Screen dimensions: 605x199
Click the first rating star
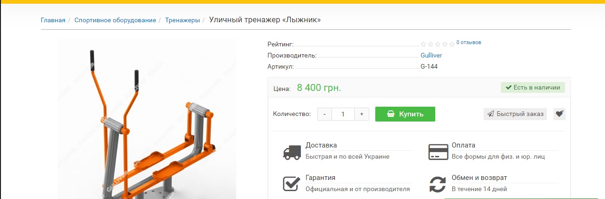[423, 45]
